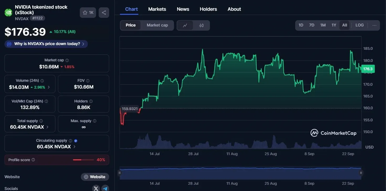
Task: Grab right handle of chart range slider
Action: [x=361, y=173]
